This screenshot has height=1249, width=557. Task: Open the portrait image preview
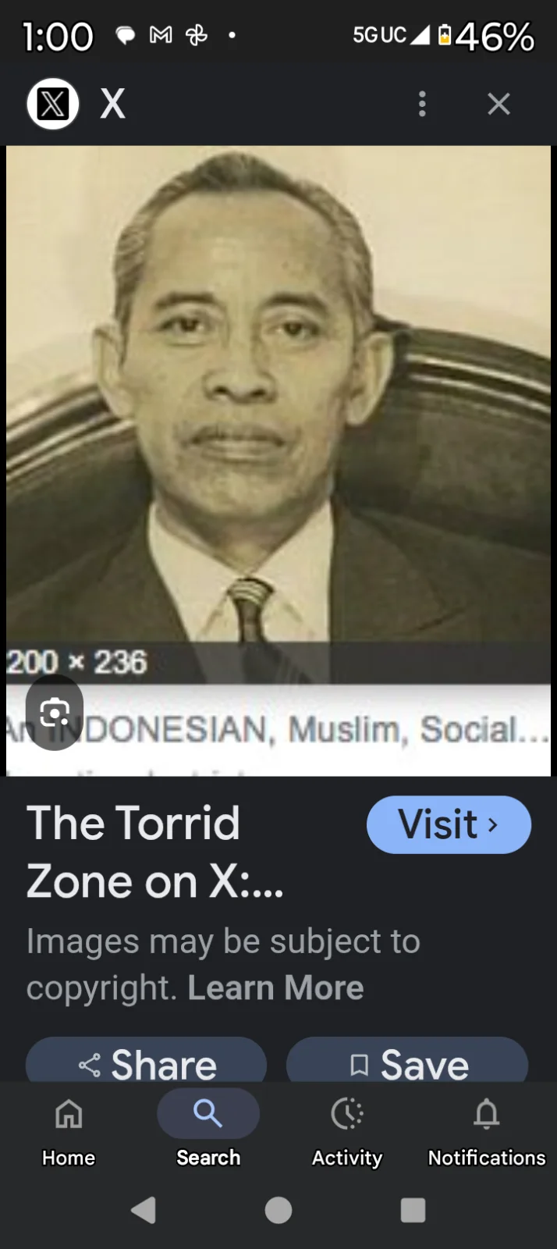click(x=278, y=414)
